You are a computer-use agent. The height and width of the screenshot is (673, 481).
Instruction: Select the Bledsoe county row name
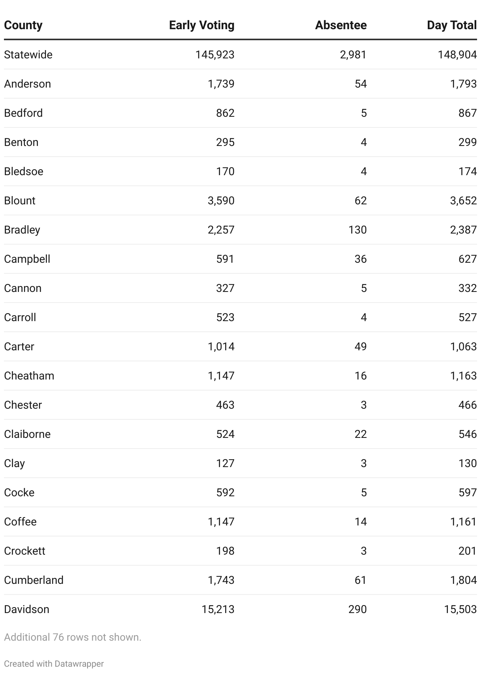pyautogui.click(x=24, y=171)
